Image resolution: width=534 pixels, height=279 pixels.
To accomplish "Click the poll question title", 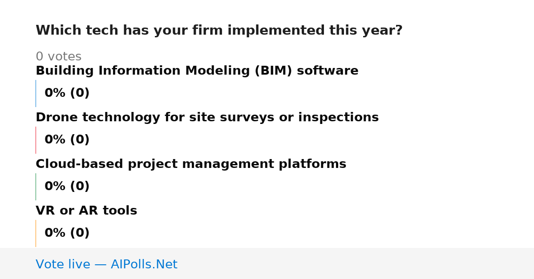I will 219,31.
